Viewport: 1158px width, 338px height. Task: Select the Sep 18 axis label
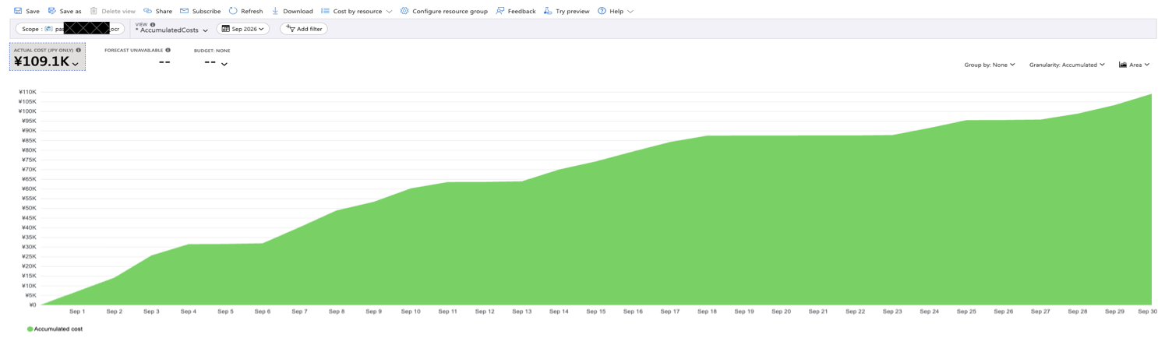click(x=707, y=312)
